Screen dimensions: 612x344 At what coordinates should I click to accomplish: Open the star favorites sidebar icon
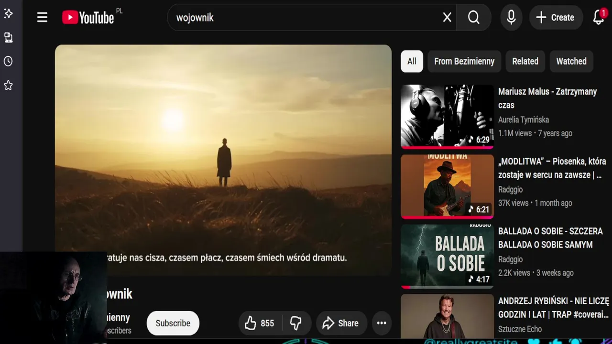point(8,85)
